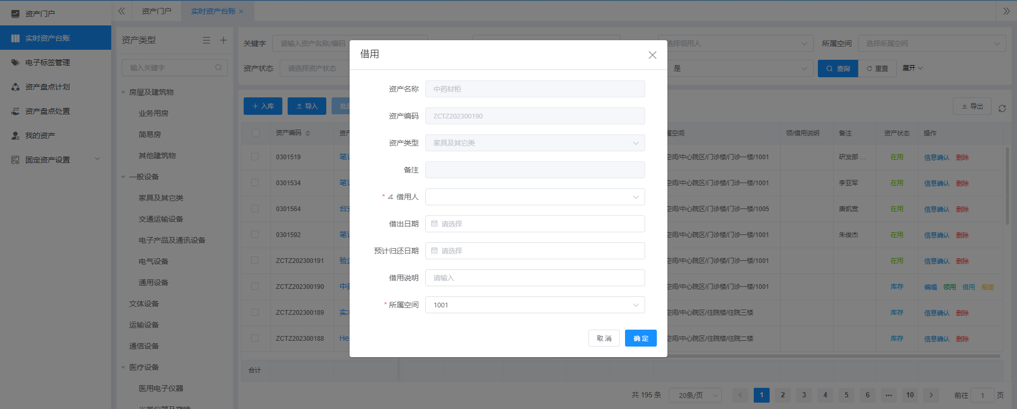Image resolution: width=1017 pixels, height=409 pixels.
Task: Toggle the select-all checkbox in table header
Action: click(x=255, y=133)
